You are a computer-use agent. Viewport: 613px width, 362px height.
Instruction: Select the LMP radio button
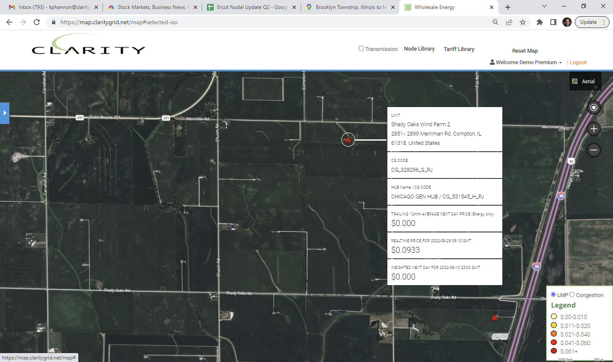[x=553, y=294]
